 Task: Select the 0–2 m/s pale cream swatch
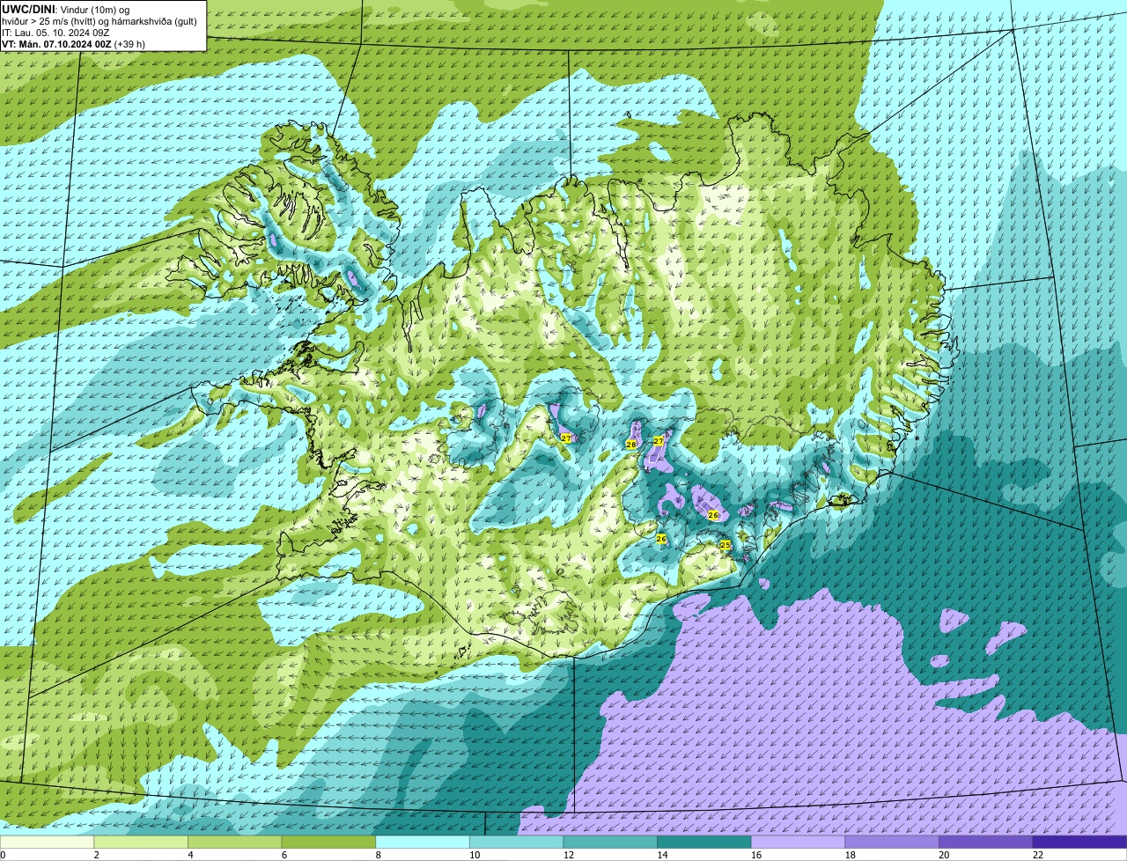point(47,842)
